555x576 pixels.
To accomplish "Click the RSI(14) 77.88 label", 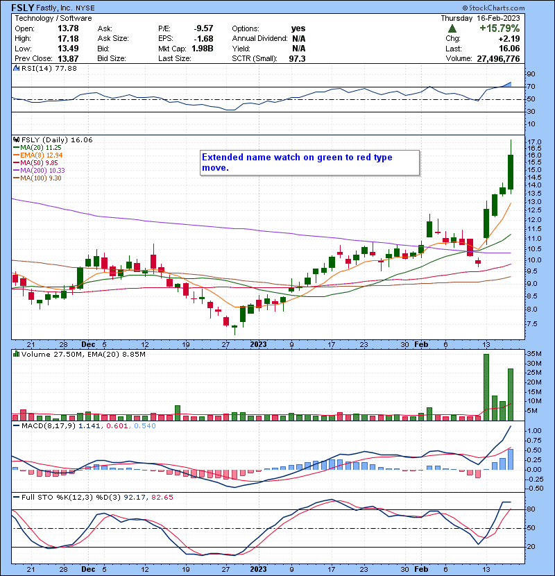I will tap(49, 68).
